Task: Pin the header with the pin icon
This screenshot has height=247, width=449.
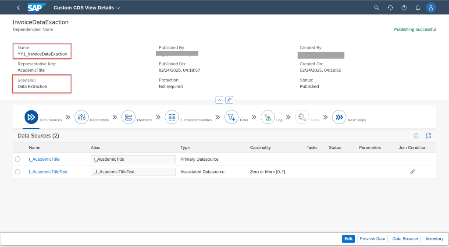Action: tap(229, 100)
